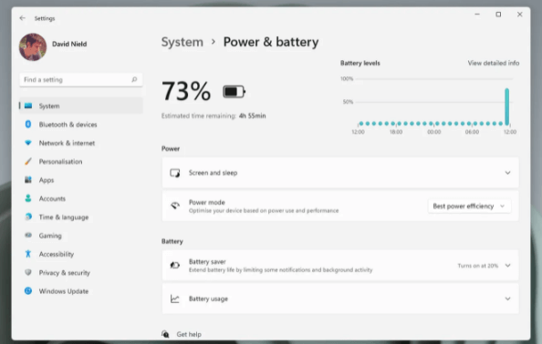Open the Apps icon
The image size is (542, 344).
pyautogui.click(x=28, y=179)
